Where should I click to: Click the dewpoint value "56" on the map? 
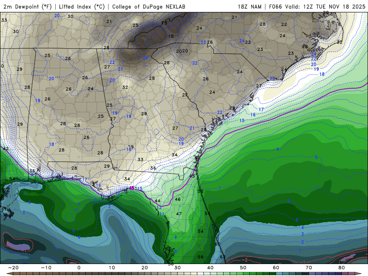pos(201,257)
